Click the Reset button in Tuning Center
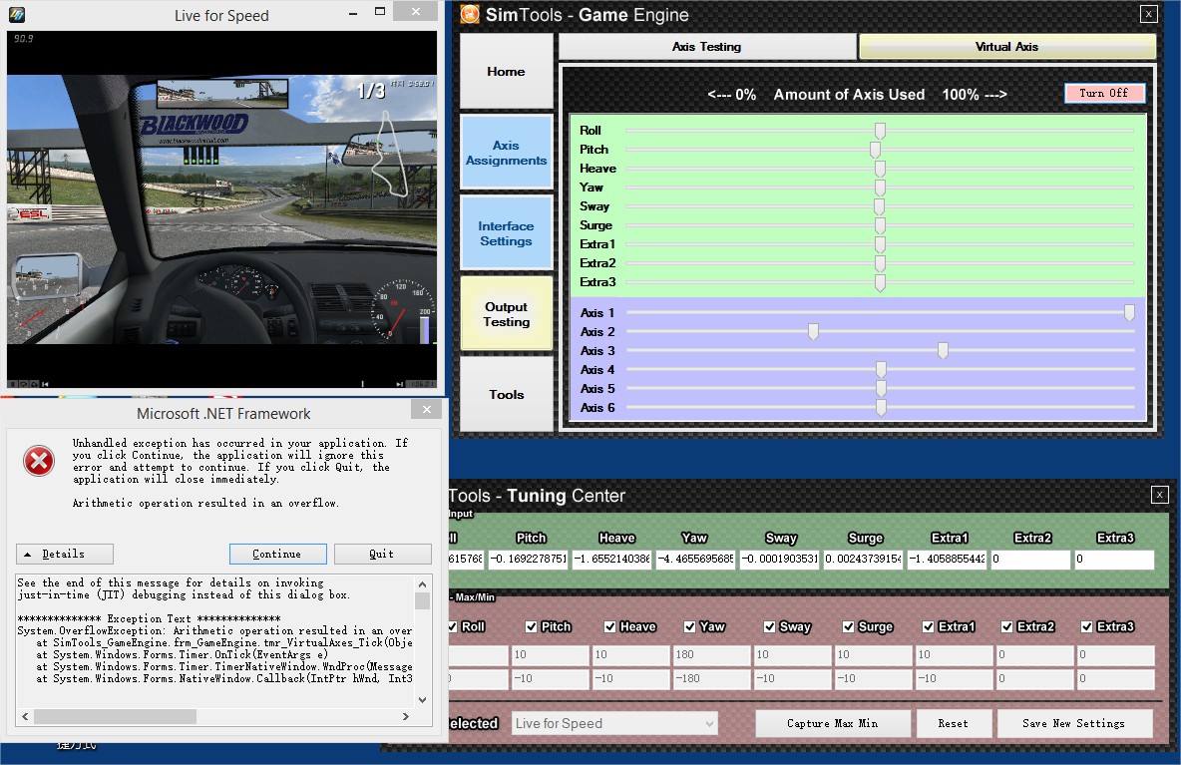The image size is (1181, 765). pos(954,723)
